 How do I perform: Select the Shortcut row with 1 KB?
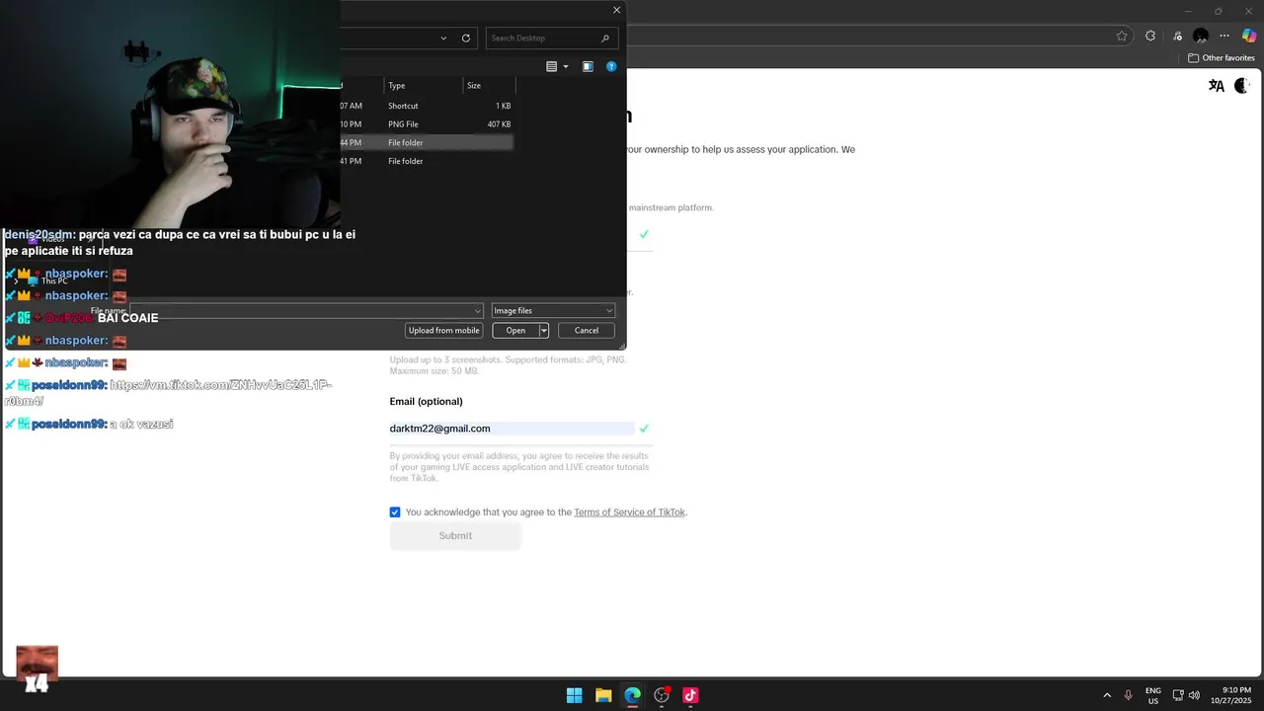(x=427, y=106)
